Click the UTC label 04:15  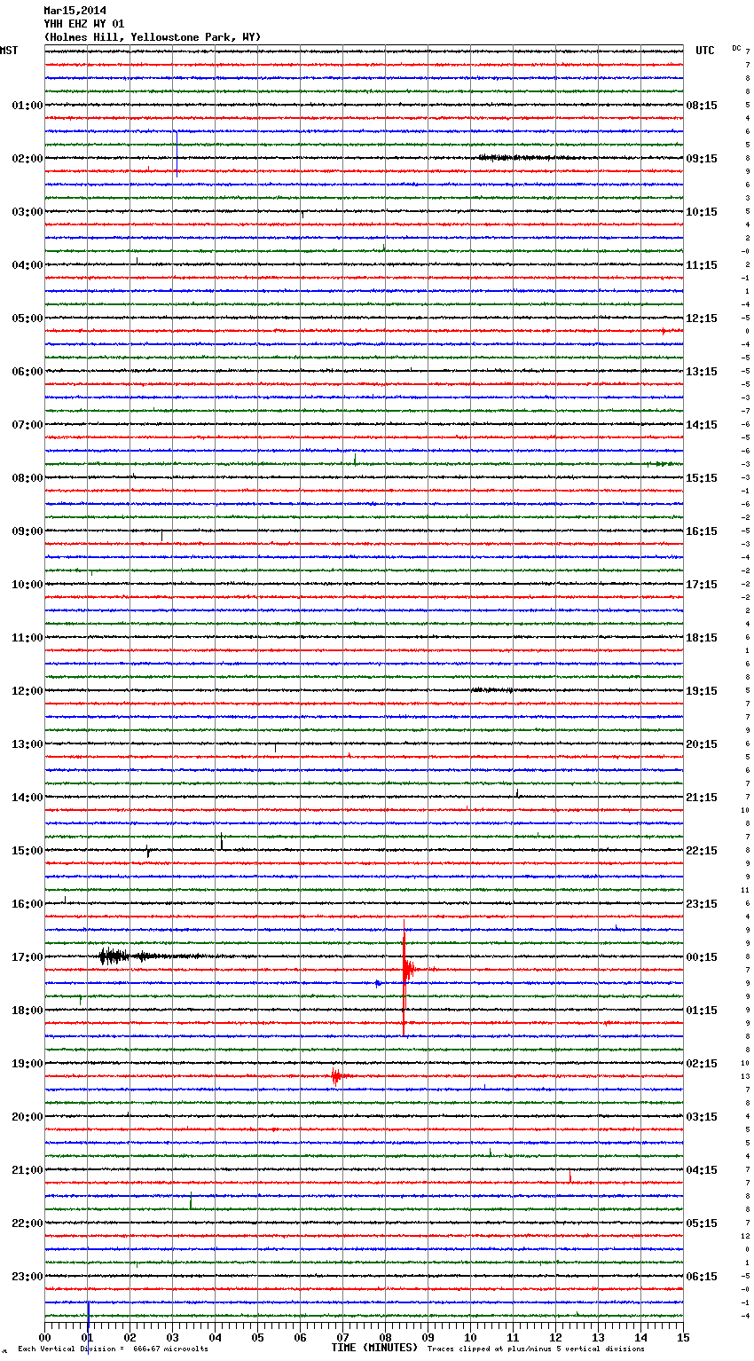click(x=702, y=1170)
